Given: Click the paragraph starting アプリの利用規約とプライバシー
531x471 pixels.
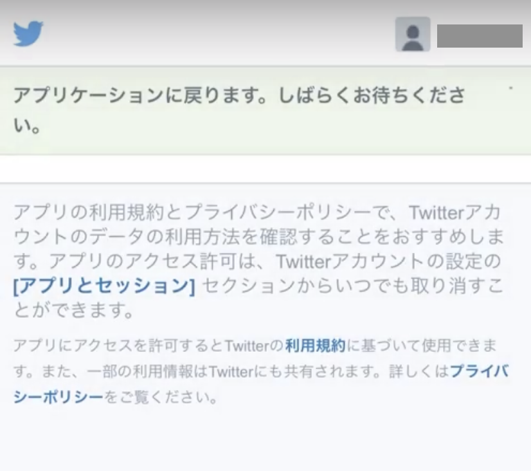Looking at the screenshot, I should [258, 261].
